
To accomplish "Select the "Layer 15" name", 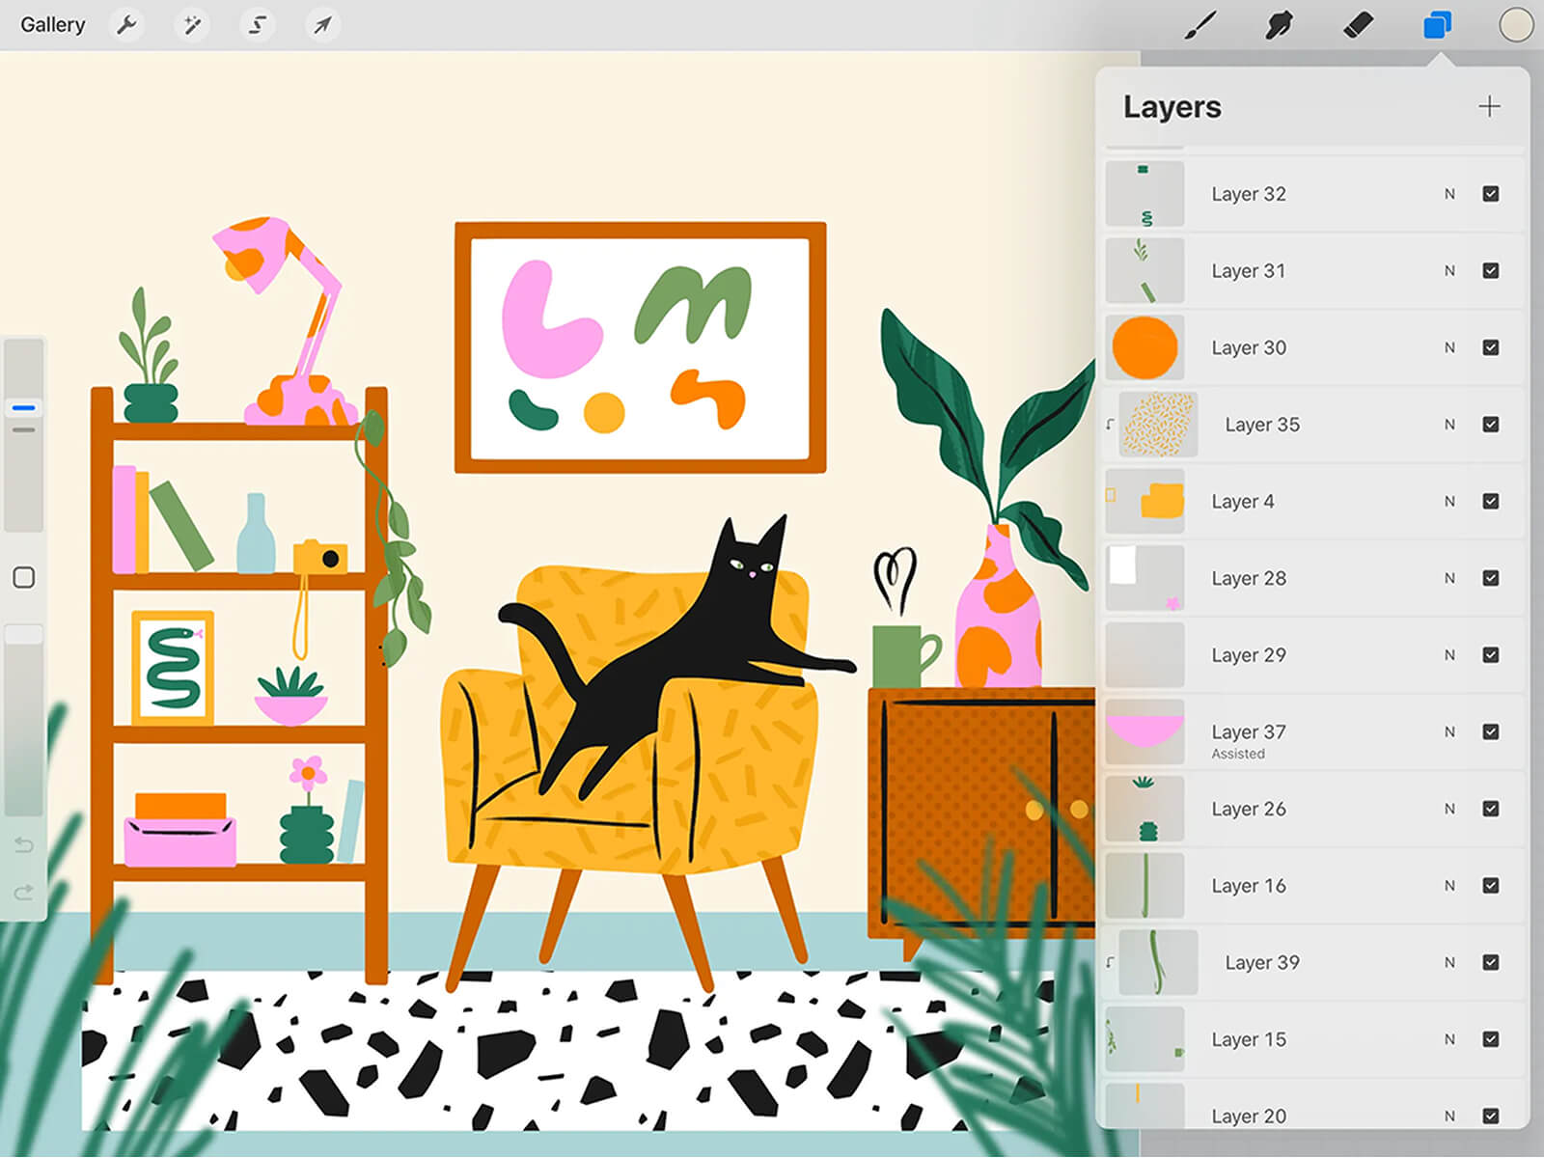I will (1249, 1039).
